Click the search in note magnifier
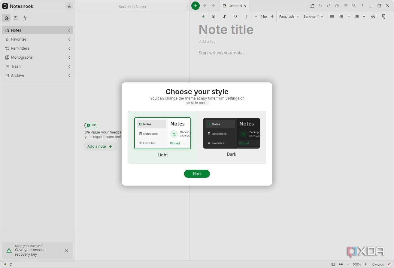 click(x=354, y=6)
